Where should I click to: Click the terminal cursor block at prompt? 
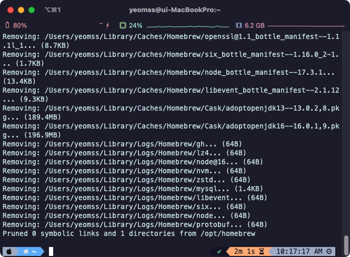click(51, 251)
